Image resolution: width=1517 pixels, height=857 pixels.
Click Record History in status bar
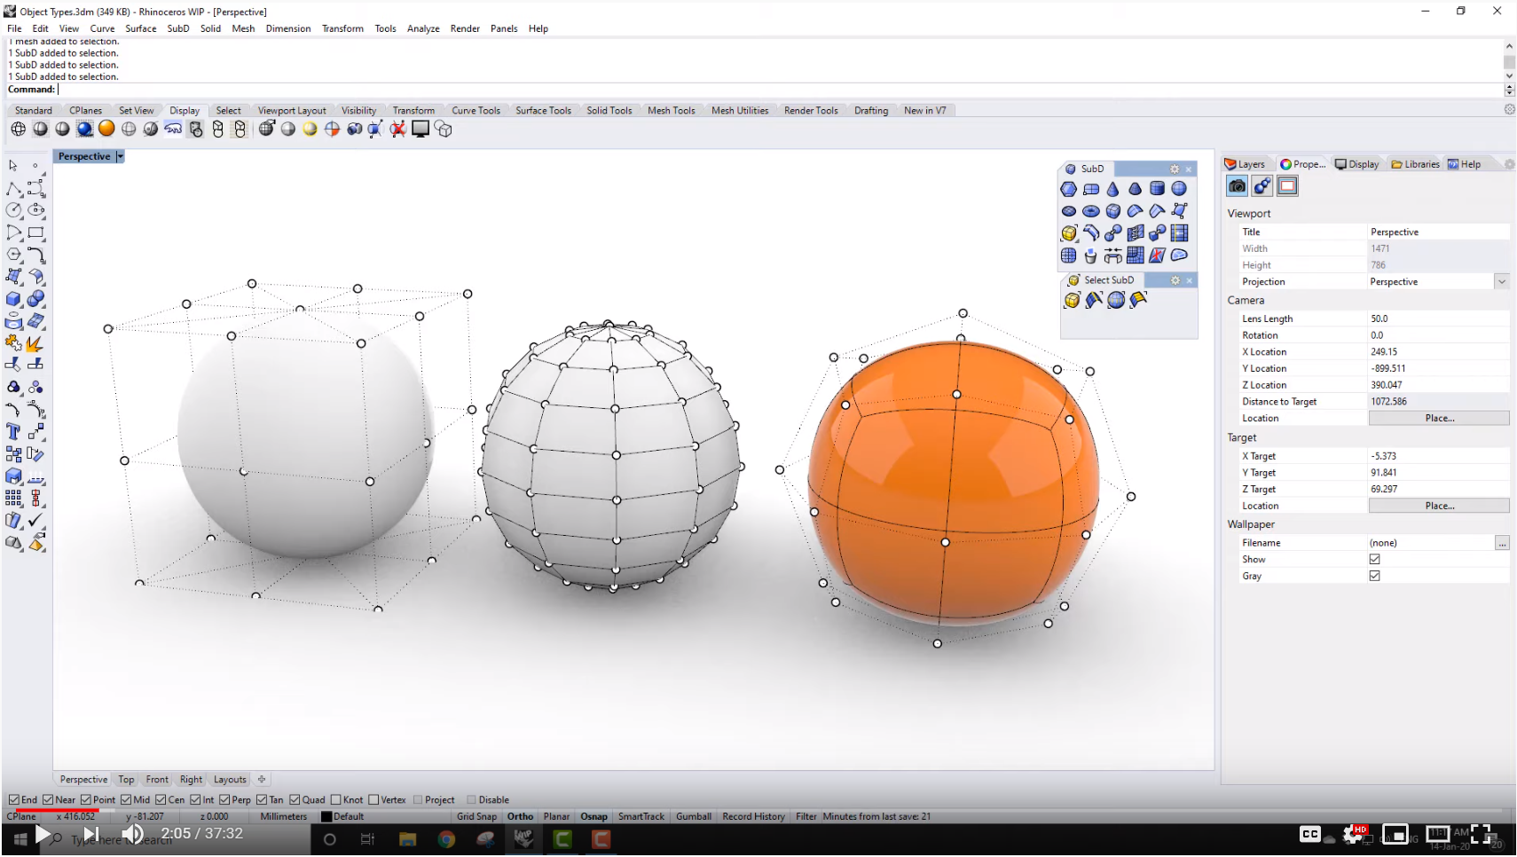point(753,816)
